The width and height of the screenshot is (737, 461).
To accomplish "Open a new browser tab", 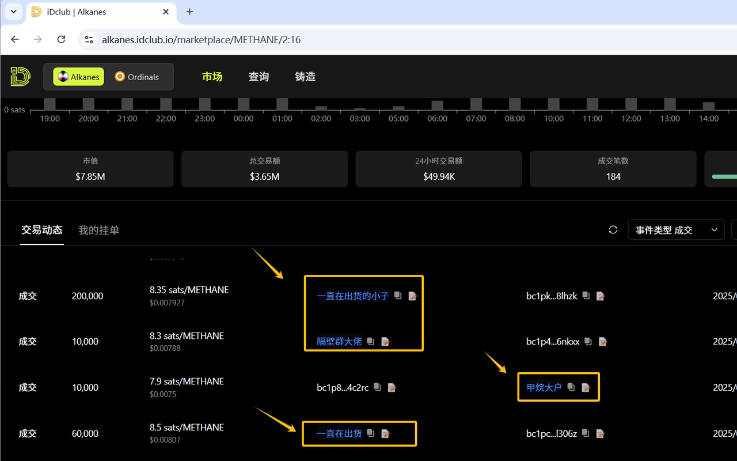I will pos(189,12).
